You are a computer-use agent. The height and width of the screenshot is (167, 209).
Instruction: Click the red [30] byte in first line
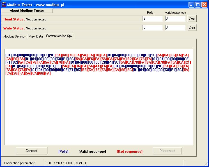pos(97,55)
